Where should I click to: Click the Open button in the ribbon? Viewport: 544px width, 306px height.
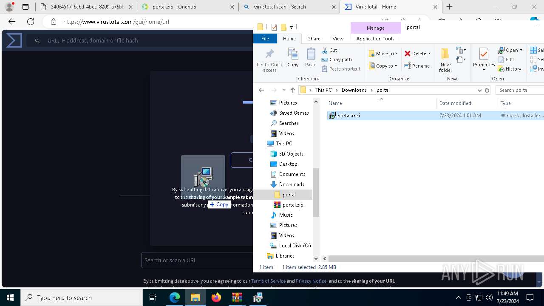(x=508, y=50)
